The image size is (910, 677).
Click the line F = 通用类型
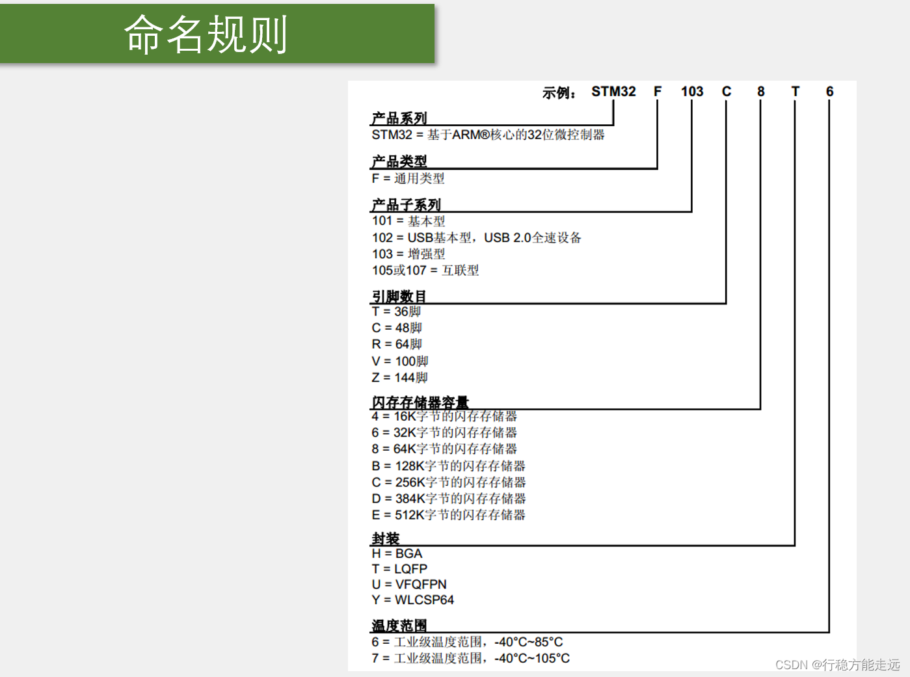point(408,178)
